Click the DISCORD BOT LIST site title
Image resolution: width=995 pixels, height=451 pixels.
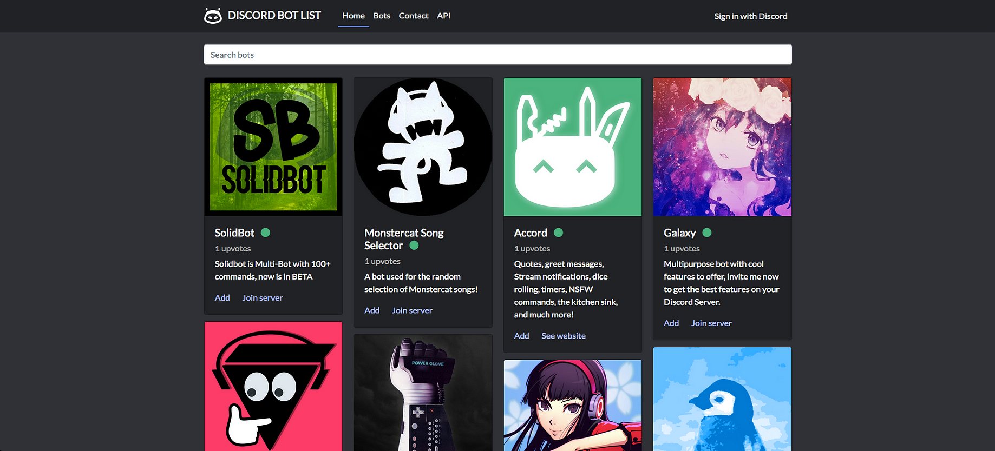(x=274, y=16)
